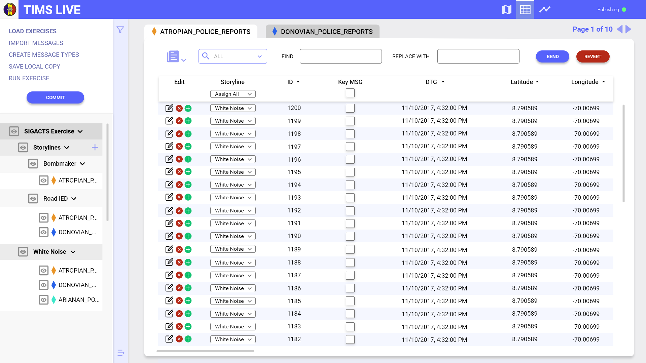
Task: Switch to the DONOVIAN_POLICE_REPORTS tab
Action: 322,32
